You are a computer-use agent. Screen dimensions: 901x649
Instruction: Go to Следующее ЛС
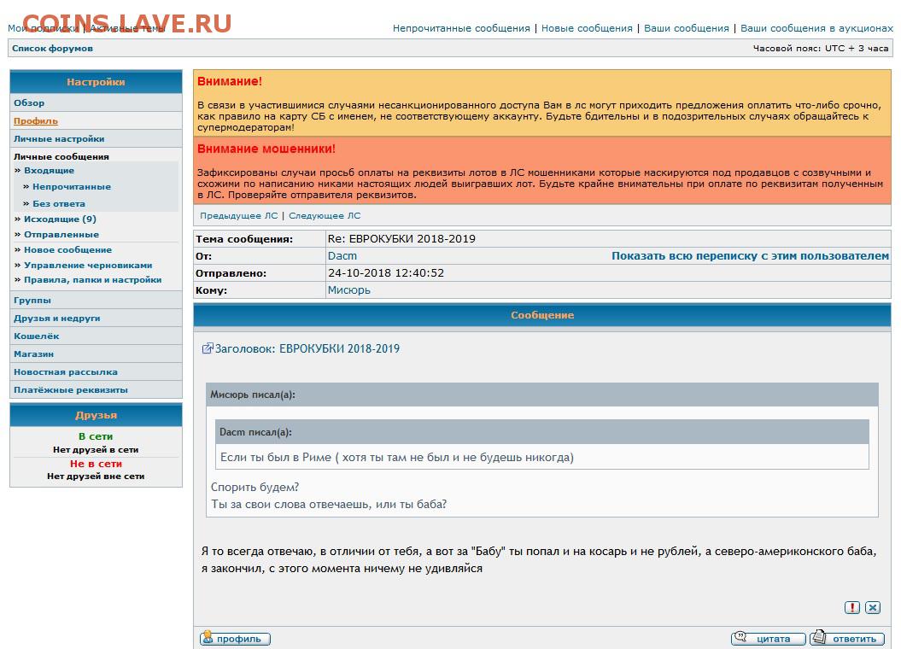click(325, 215)
